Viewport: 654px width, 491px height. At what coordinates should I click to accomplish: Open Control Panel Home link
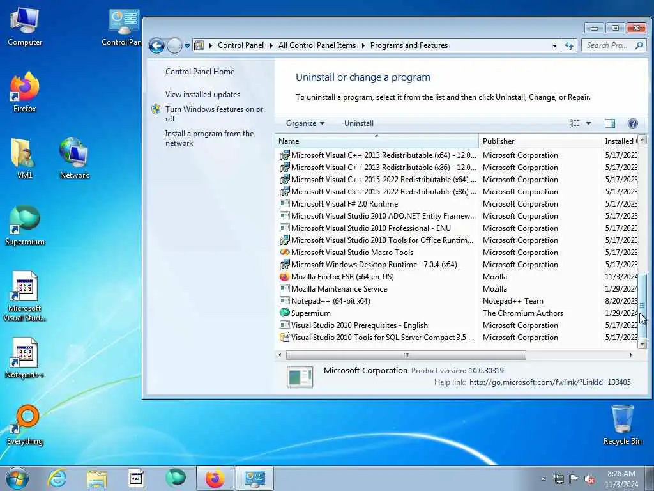[x=200, y=72]
